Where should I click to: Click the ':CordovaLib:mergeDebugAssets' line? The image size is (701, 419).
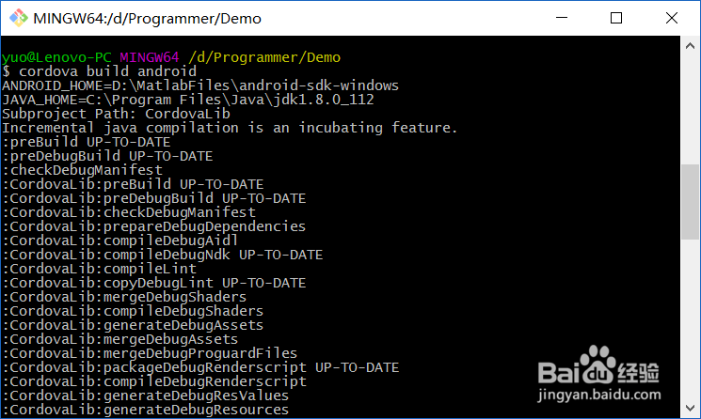119,339
